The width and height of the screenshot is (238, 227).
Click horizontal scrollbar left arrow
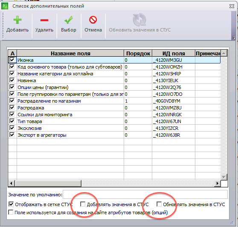click(x=11, y=184)
